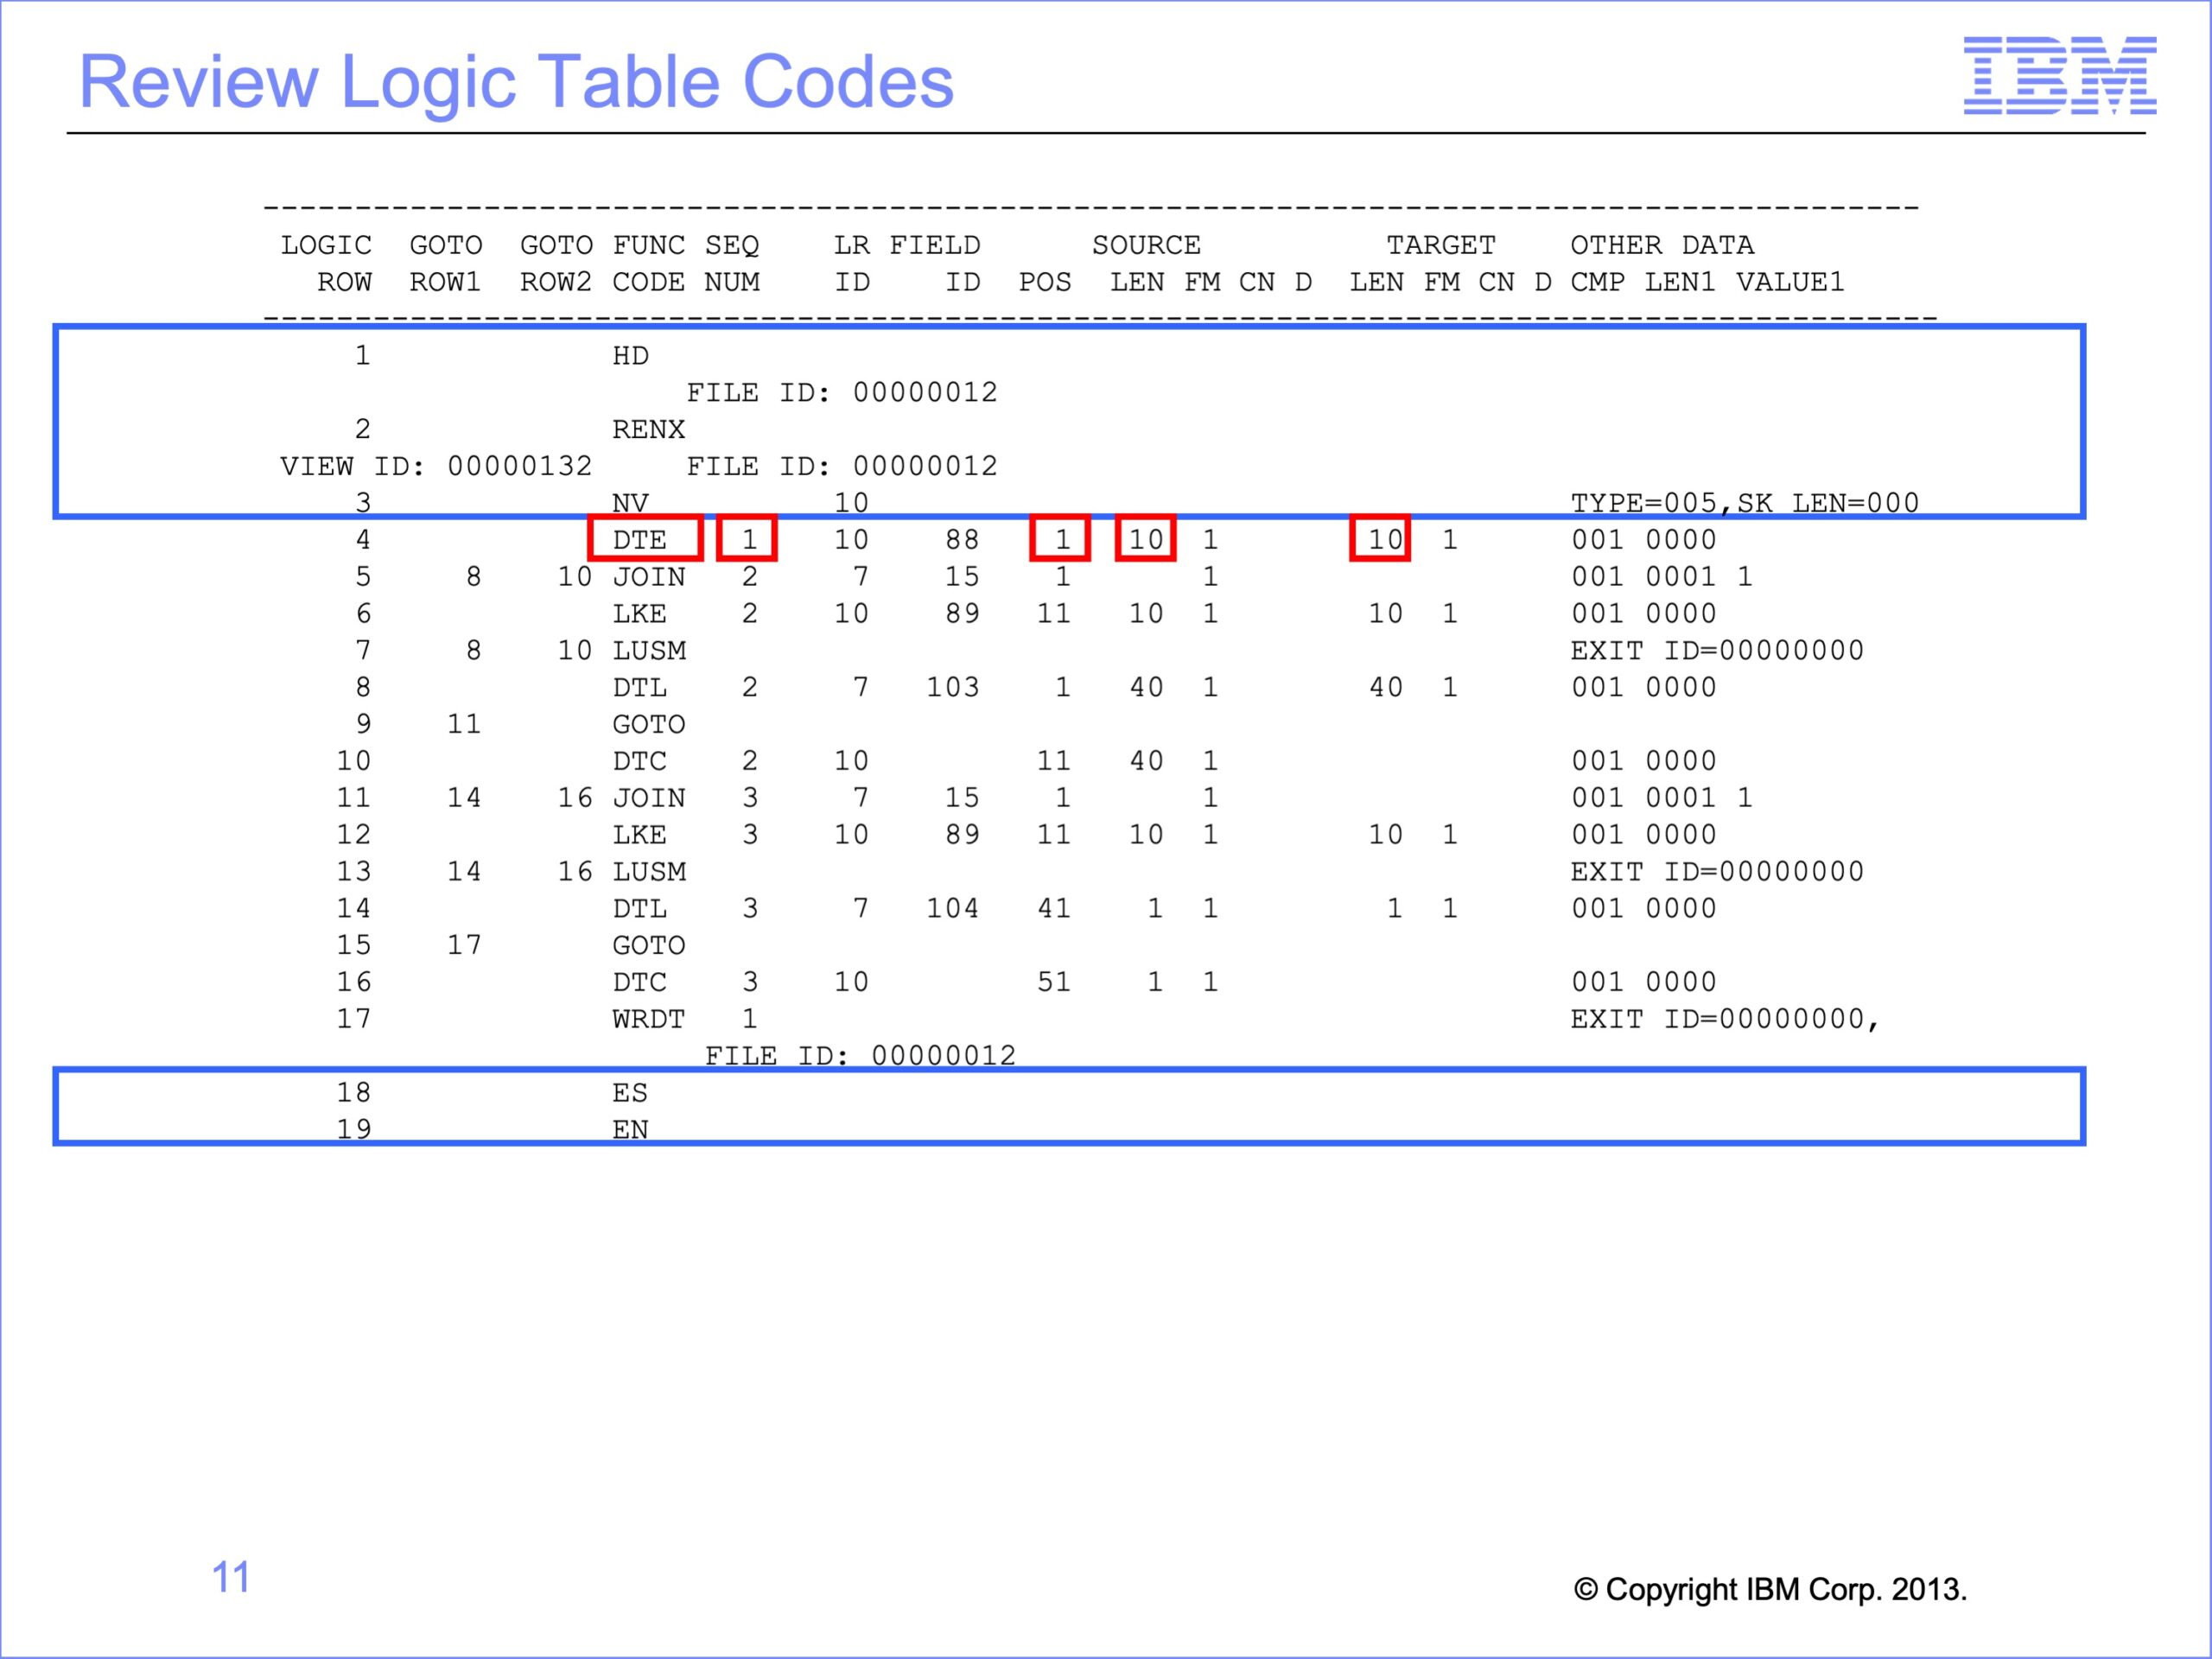Click the LR ID column header
This screenshot has width=2212, height=1659.
click(852, 264)
